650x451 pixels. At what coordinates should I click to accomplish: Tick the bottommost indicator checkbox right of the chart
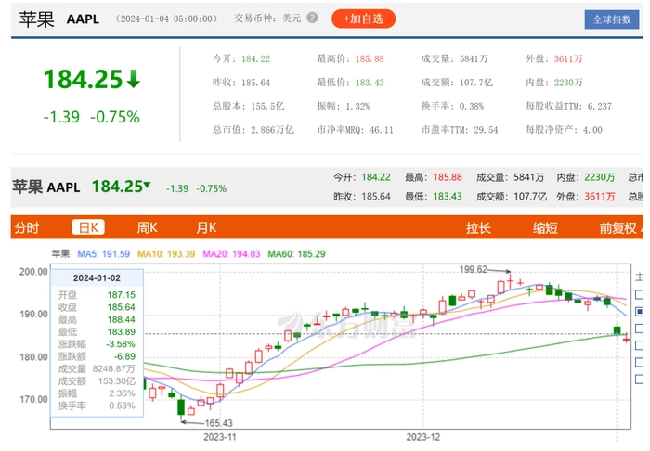[x=639, y=379]
